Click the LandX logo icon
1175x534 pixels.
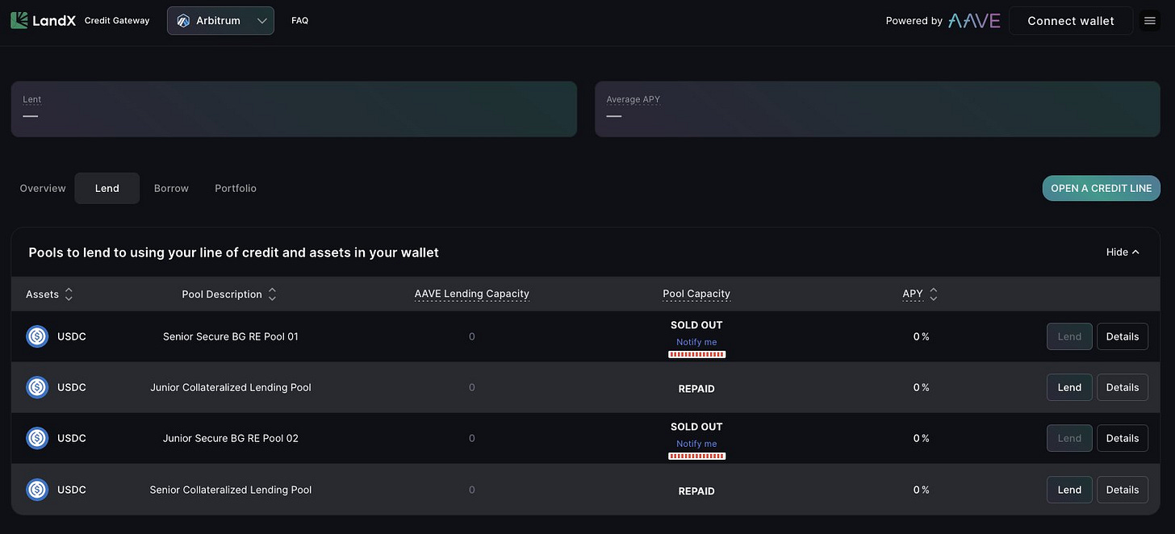click(x=19, y=20)
